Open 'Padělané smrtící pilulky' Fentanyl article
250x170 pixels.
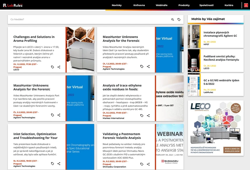click(x=221, y=58)
